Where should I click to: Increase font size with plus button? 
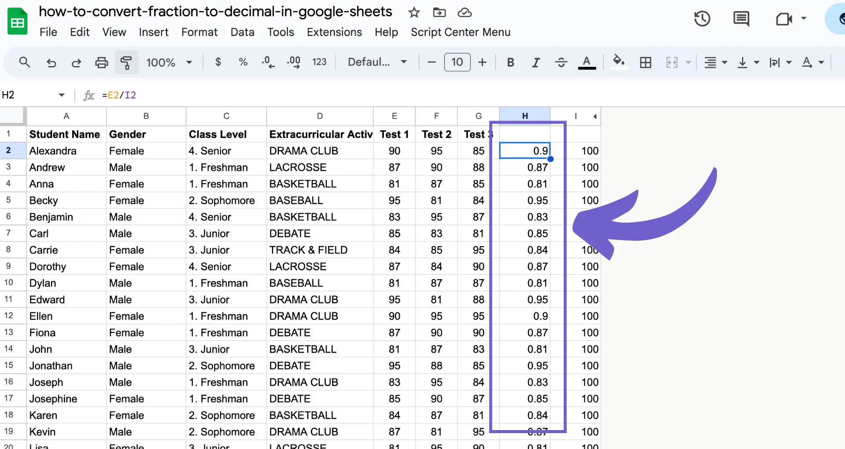pos(482,63)
